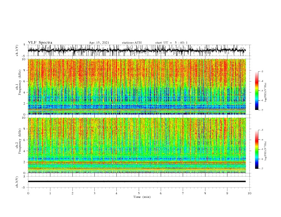The image size is (281, 217).
Task: Click the '5' tick on ch.3(V) axis
Action: (24, 177)
